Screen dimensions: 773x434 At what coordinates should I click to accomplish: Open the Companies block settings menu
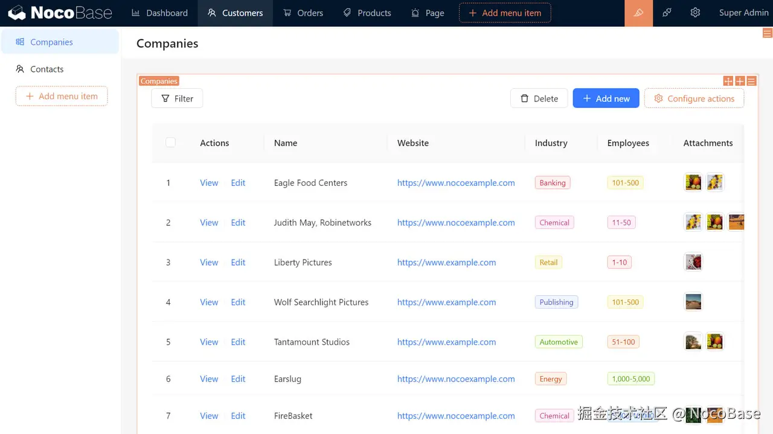[751, 81]
